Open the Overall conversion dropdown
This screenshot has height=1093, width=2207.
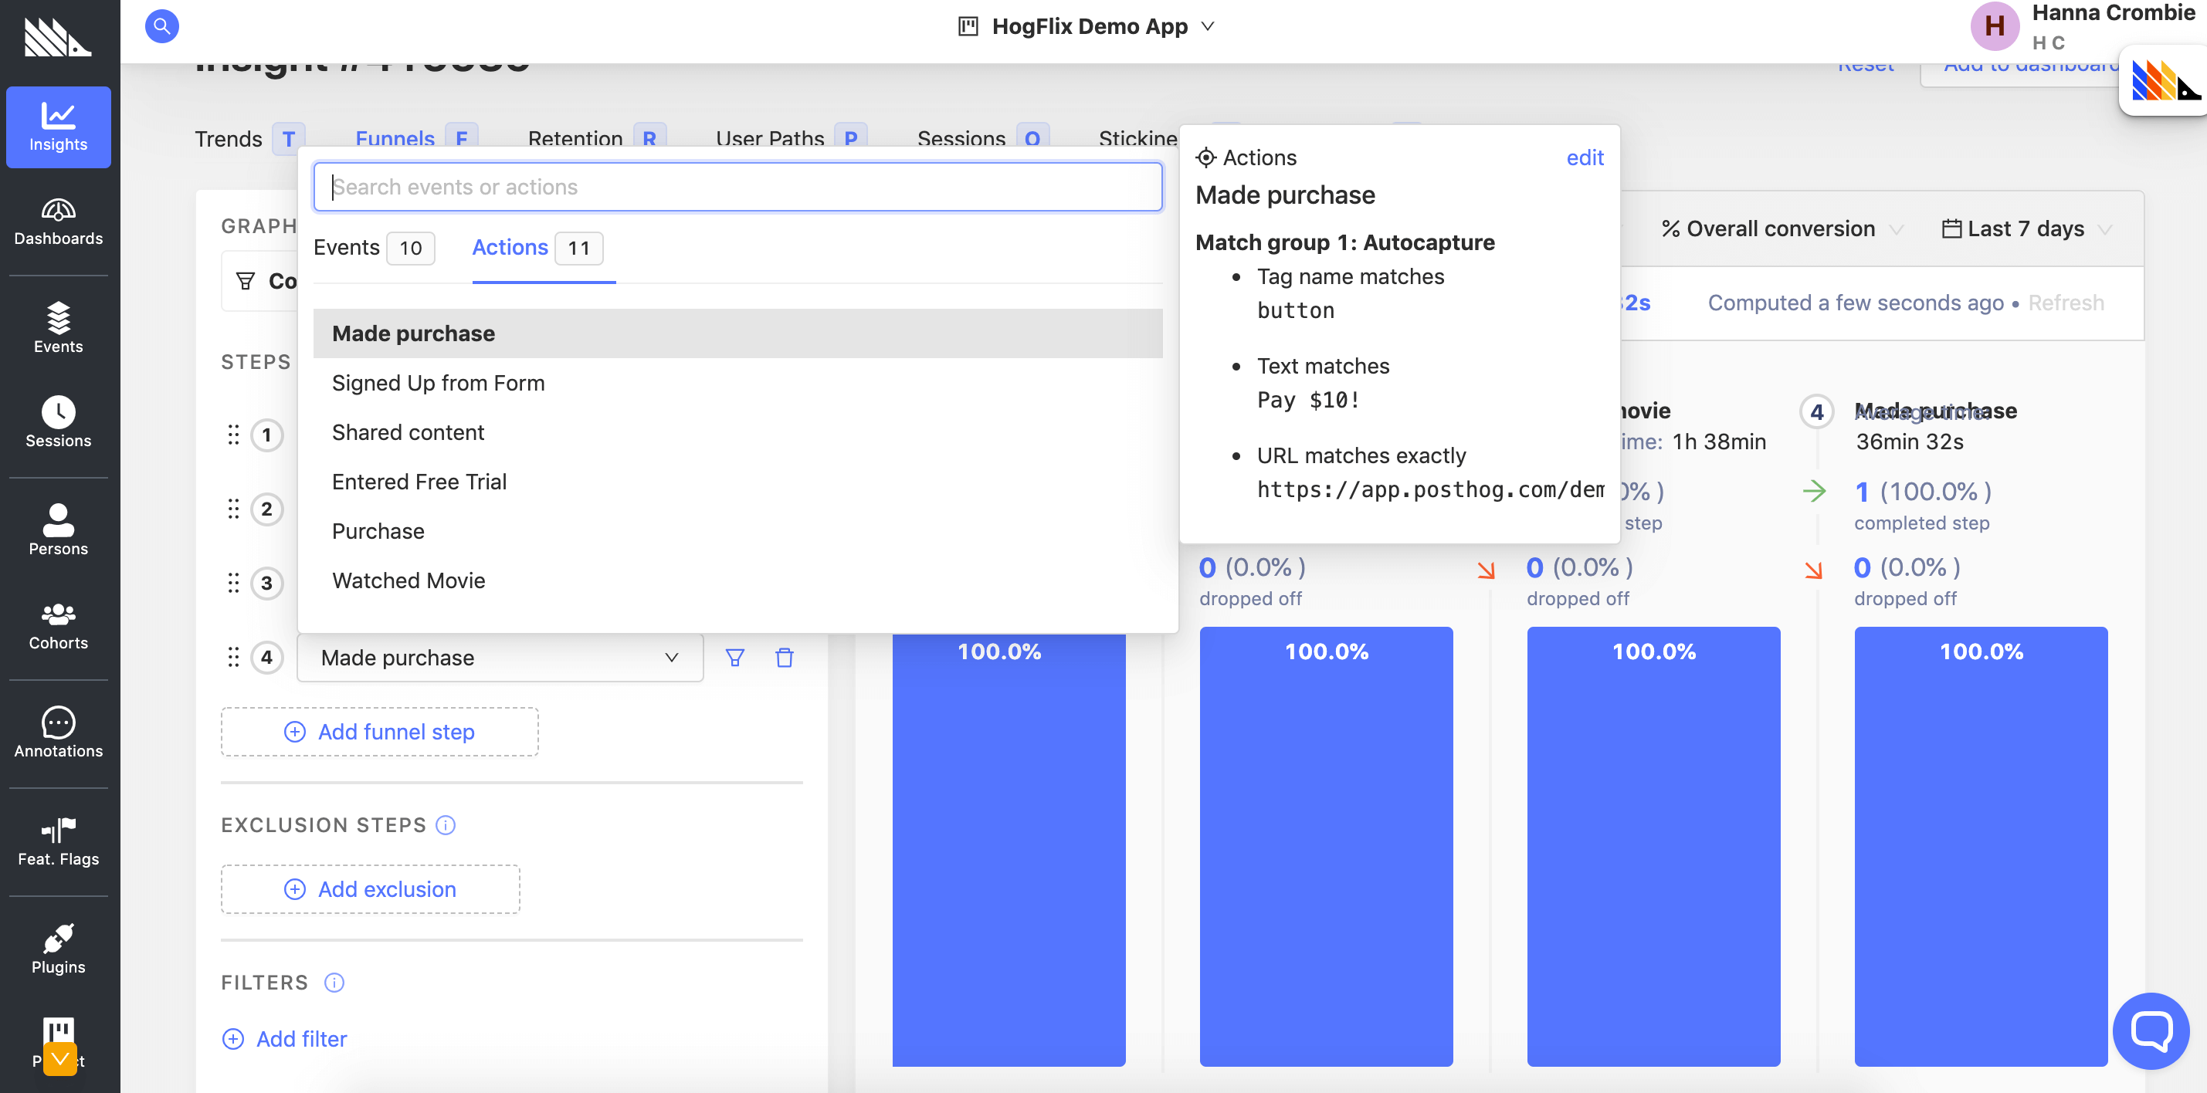(1780, 228)
